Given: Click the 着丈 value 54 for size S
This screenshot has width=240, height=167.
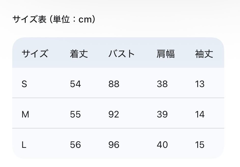Looking at the screenshot, I should tap(75, 84).
